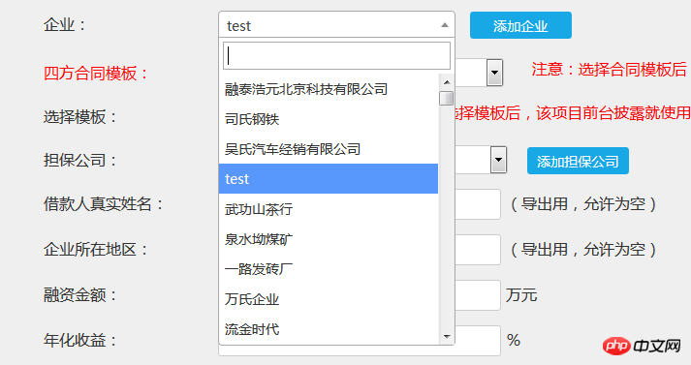
Task: Click the list scrollbar down arrow
Action: [x=447, y=337]
